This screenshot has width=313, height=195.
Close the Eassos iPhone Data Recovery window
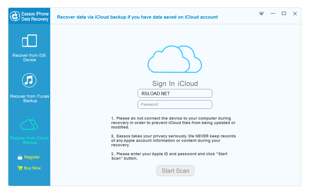click(x=295, y=14)
